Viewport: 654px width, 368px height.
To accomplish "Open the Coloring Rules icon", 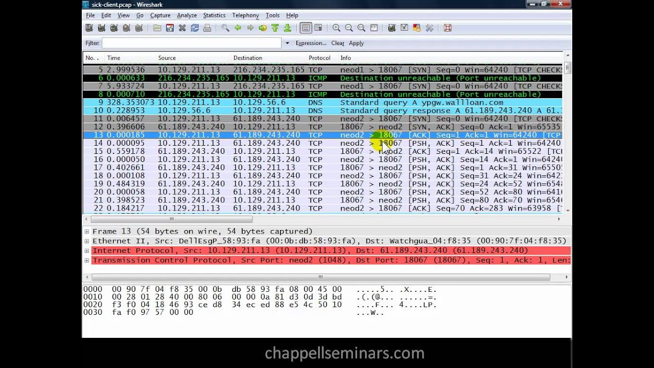I will coord(418,28).
